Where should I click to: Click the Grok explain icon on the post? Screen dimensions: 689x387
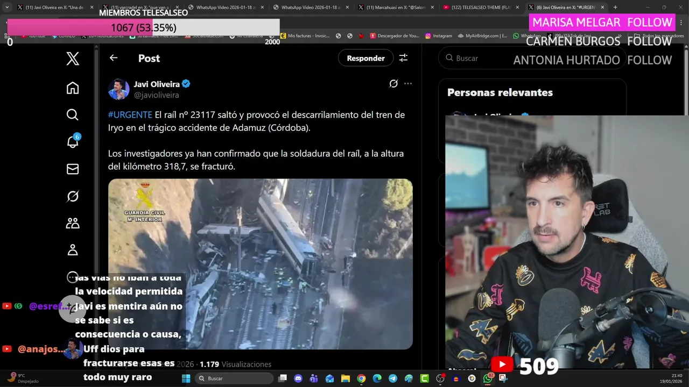(x=393, y=83)
